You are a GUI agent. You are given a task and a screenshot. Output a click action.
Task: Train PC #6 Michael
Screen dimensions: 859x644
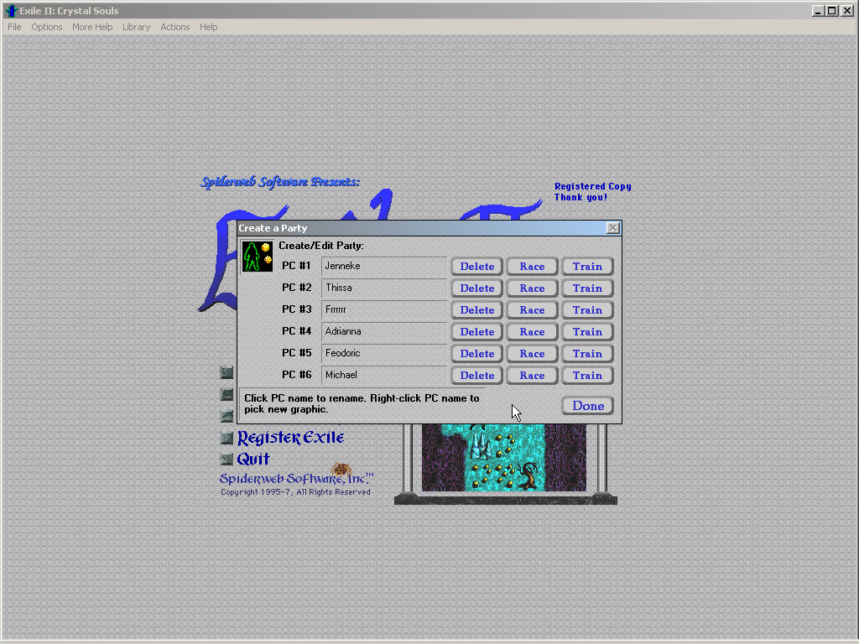(587, 377)
